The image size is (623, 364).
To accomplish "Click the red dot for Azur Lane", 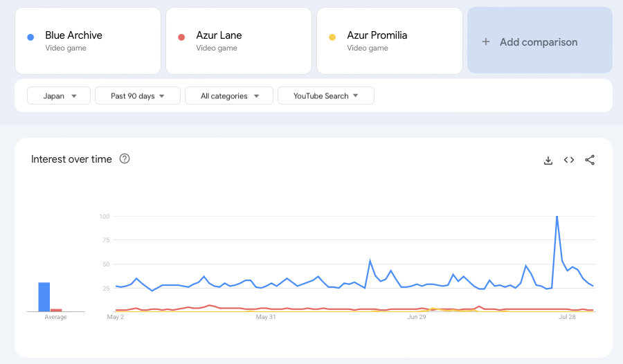I will click(181, 37).
